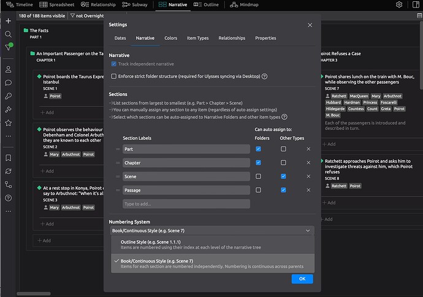
Task: Open the bookmark icon in left sidebar
Action: [x=9, y=157]
